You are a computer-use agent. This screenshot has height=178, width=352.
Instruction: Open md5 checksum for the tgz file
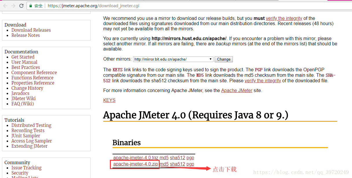(x=164, y=158)
